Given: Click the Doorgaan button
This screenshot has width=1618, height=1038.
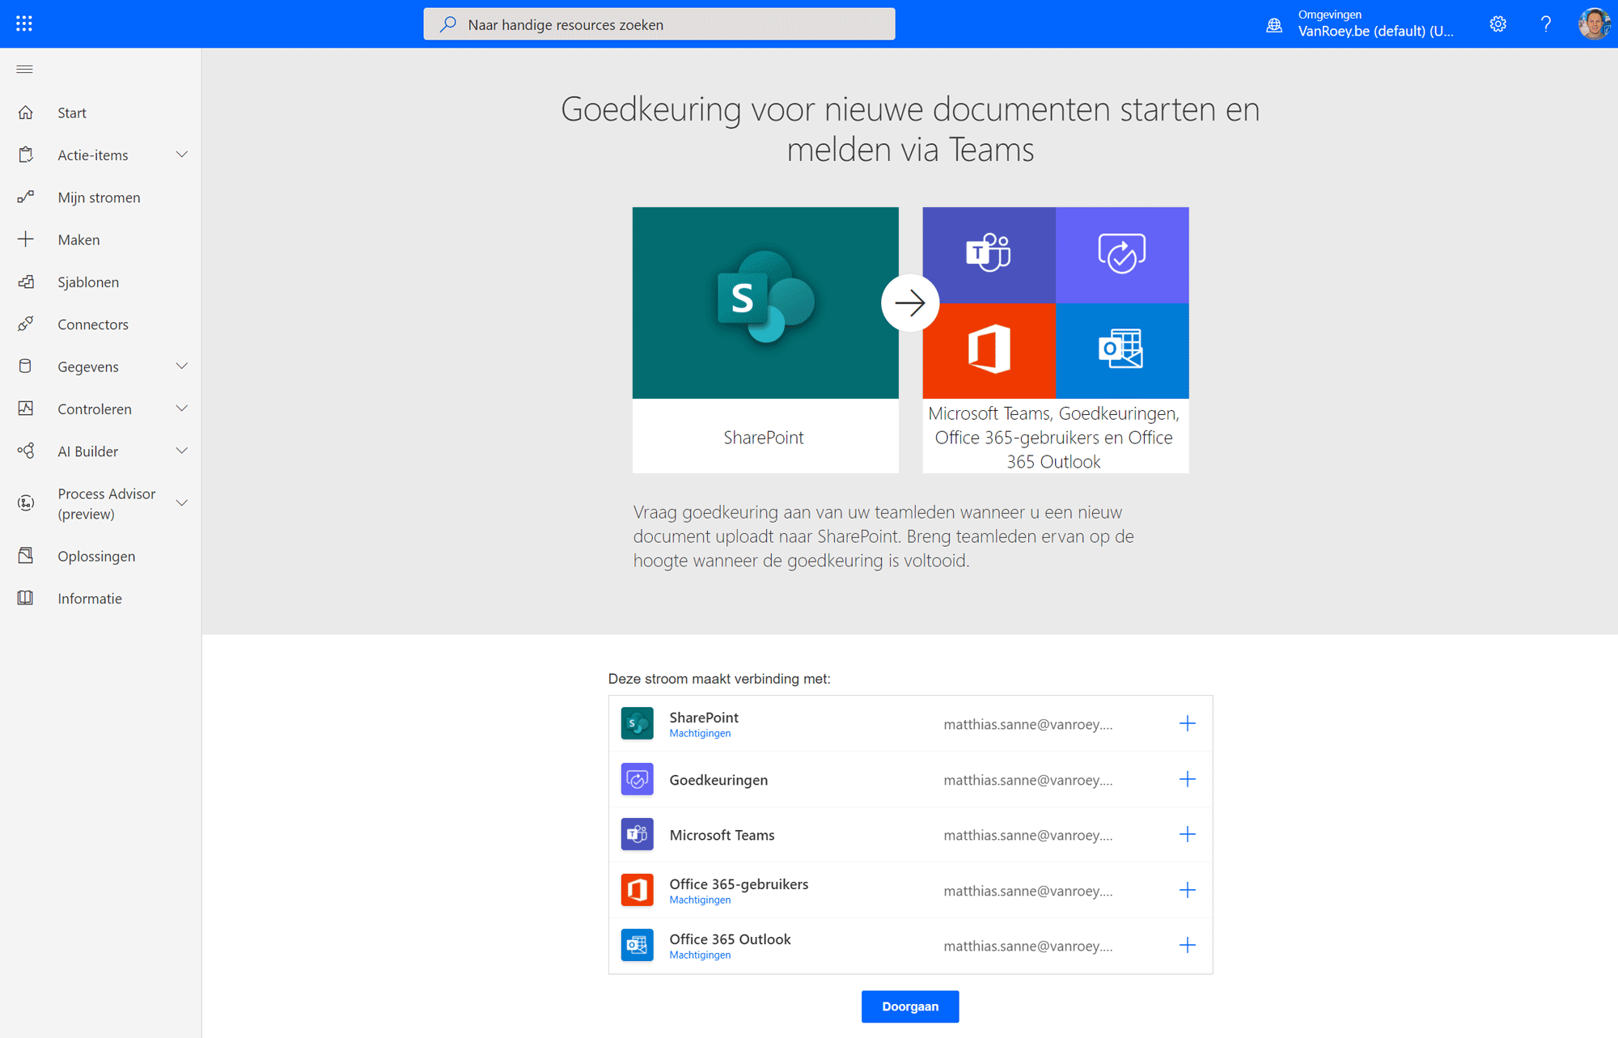Looking at the screenshot, I should coord(910,1006).
